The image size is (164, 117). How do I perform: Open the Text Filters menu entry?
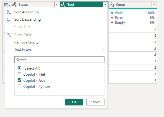(x=56, y=50)
